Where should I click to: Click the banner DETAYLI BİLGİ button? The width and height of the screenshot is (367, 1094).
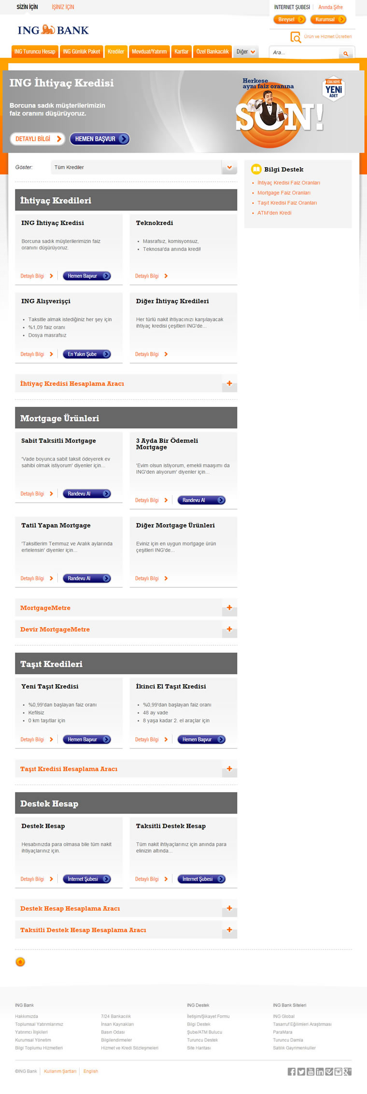pyautogui.click(x=37, y=139)
